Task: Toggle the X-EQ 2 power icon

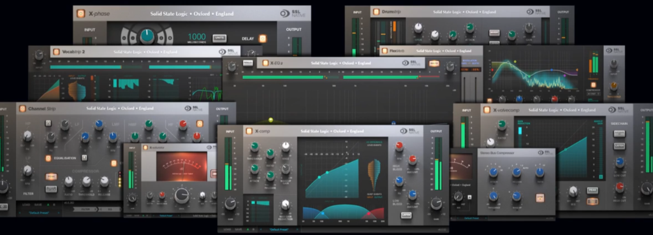Action: (x=265, y=63)
